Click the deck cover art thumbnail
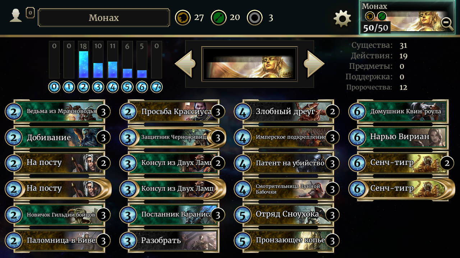Image resolution: width=460 pixels, height=258 pixels. click(249, 64)
